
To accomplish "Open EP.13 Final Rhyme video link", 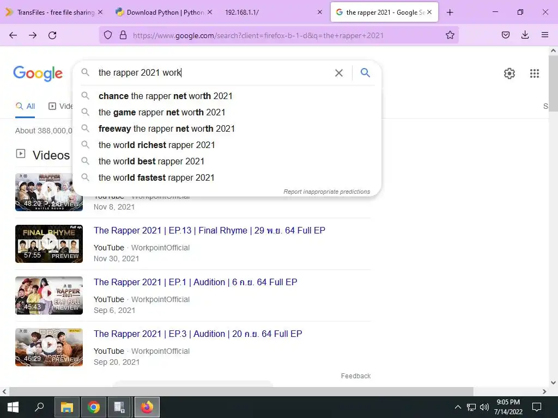I will pos(209,230).
